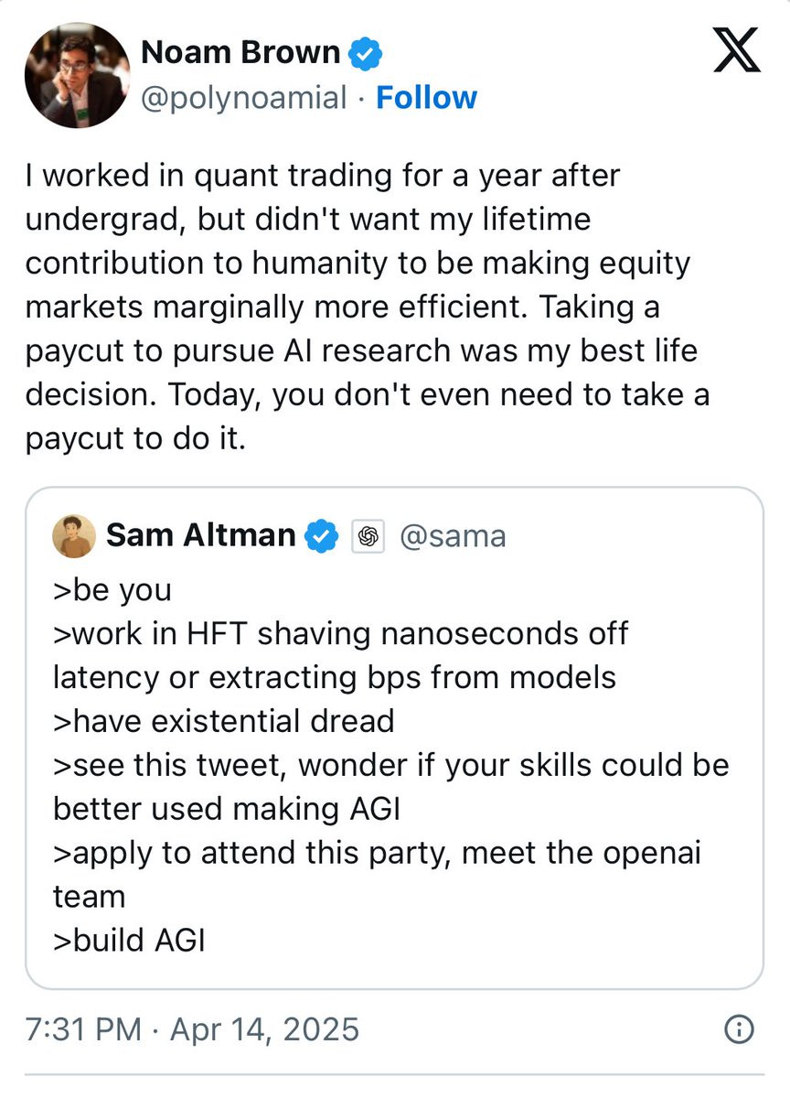
Task: Click the ">build AGI" line
Action: tap(129, 940)
